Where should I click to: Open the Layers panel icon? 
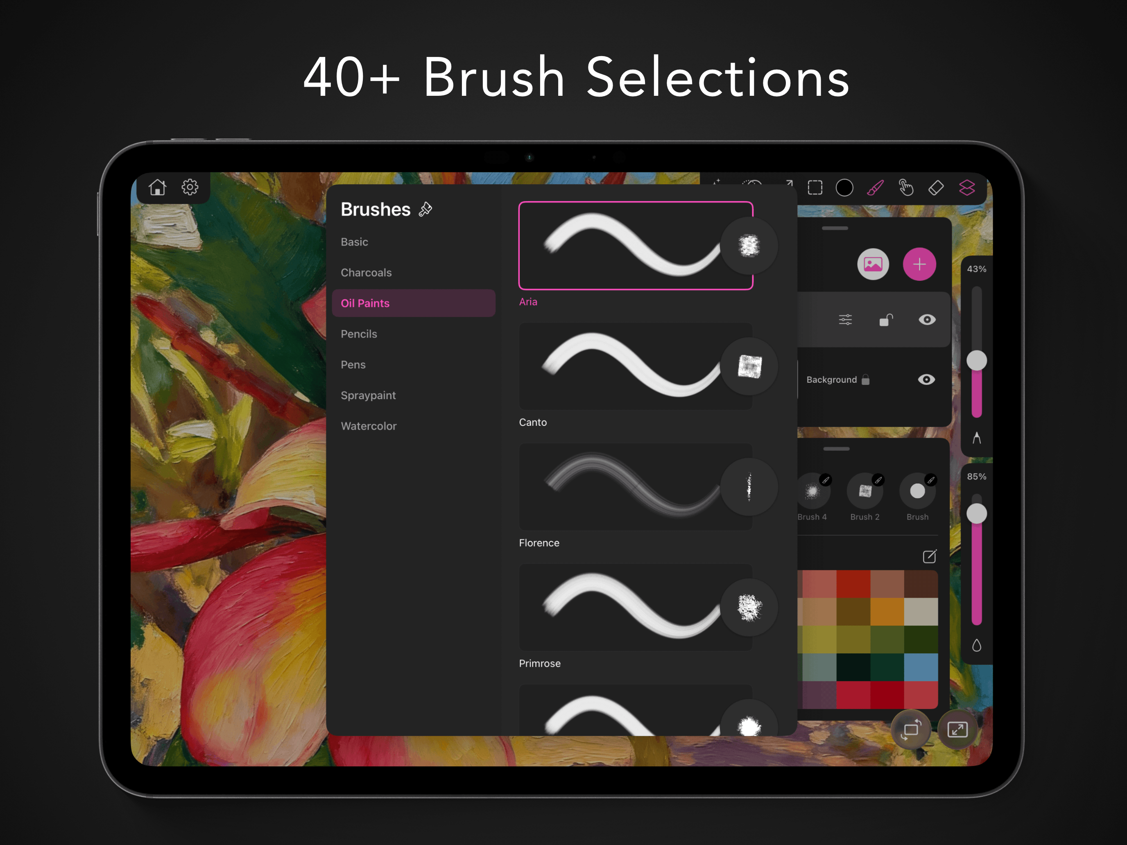click(968, 188)
